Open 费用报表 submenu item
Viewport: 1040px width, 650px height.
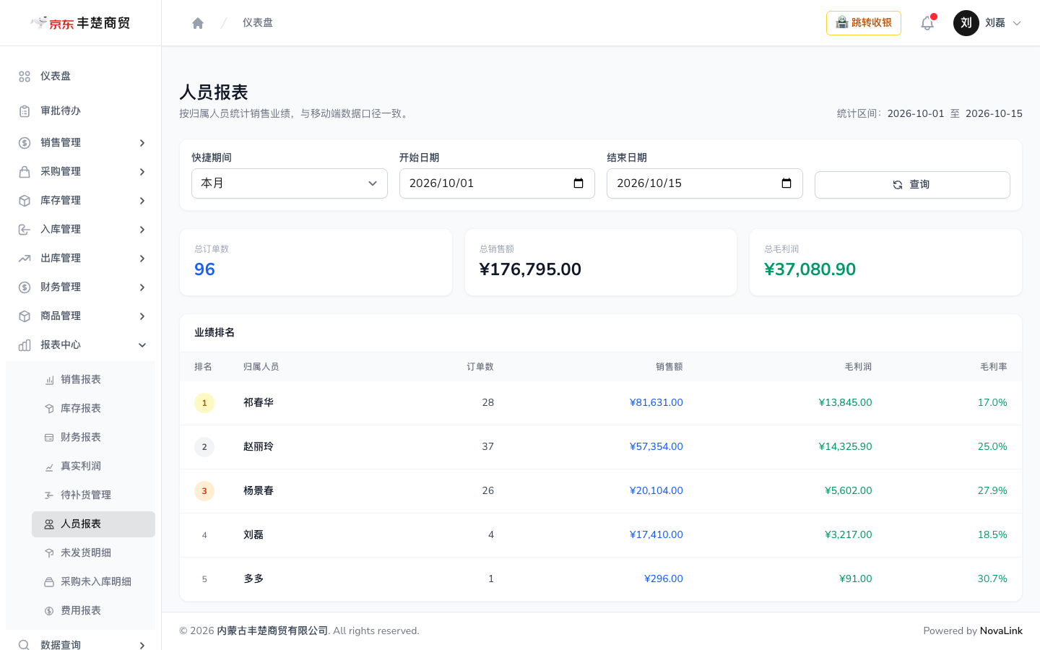93,611
